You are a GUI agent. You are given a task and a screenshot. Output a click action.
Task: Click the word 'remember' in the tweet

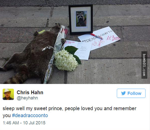(125, 109)
